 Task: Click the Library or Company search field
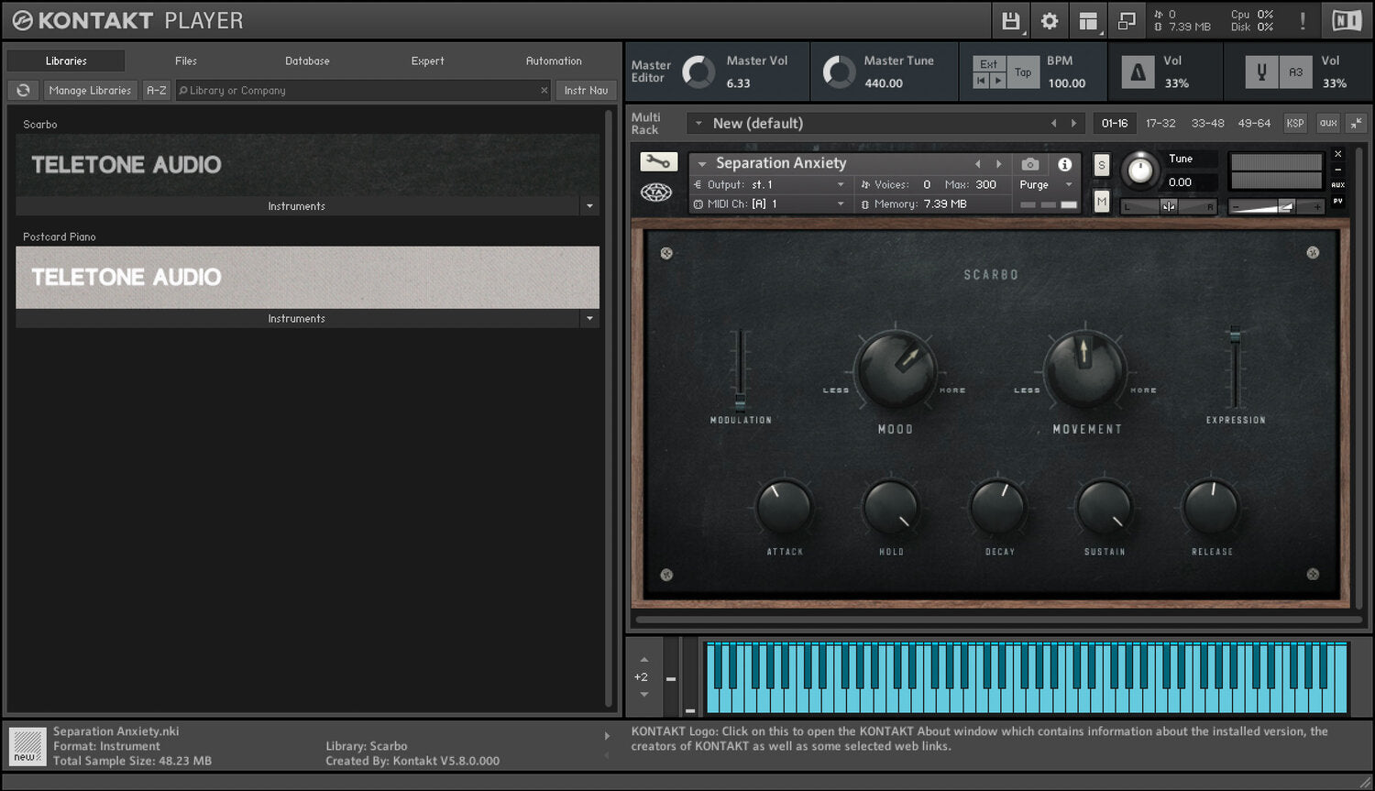pos(357,90)
